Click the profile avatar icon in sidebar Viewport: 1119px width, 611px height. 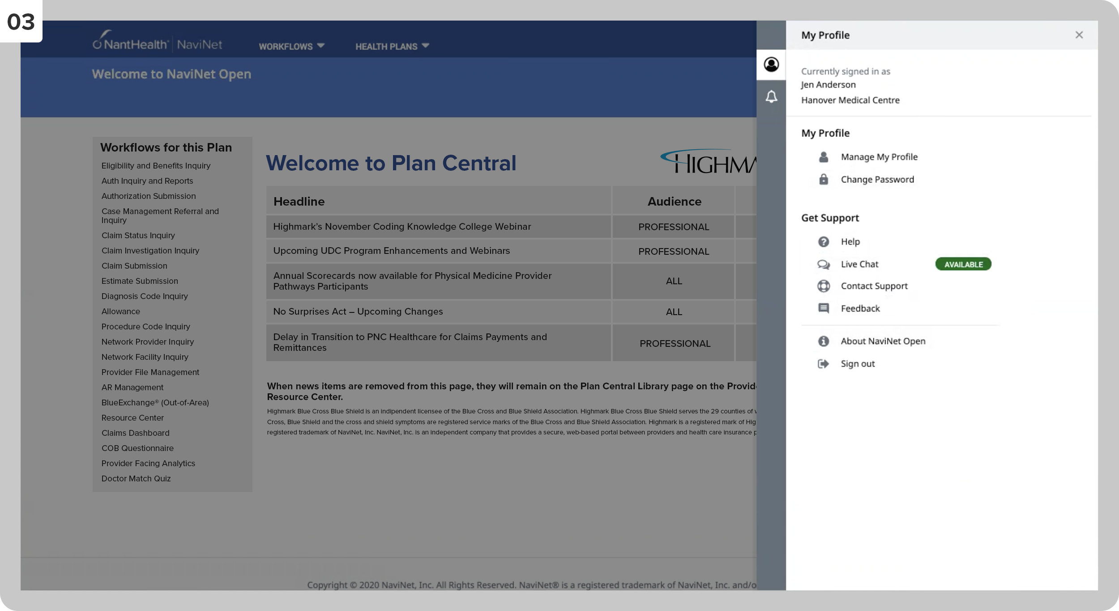[771, 65]
